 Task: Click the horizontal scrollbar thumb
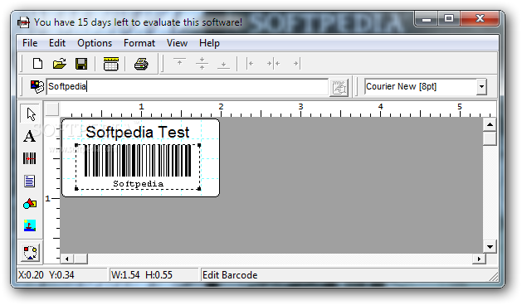coord(80,259)
